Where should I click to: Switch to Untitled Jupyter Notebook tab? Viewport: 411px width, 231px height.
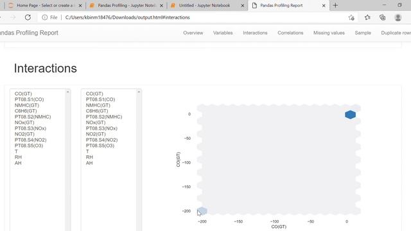click(207, 5)
